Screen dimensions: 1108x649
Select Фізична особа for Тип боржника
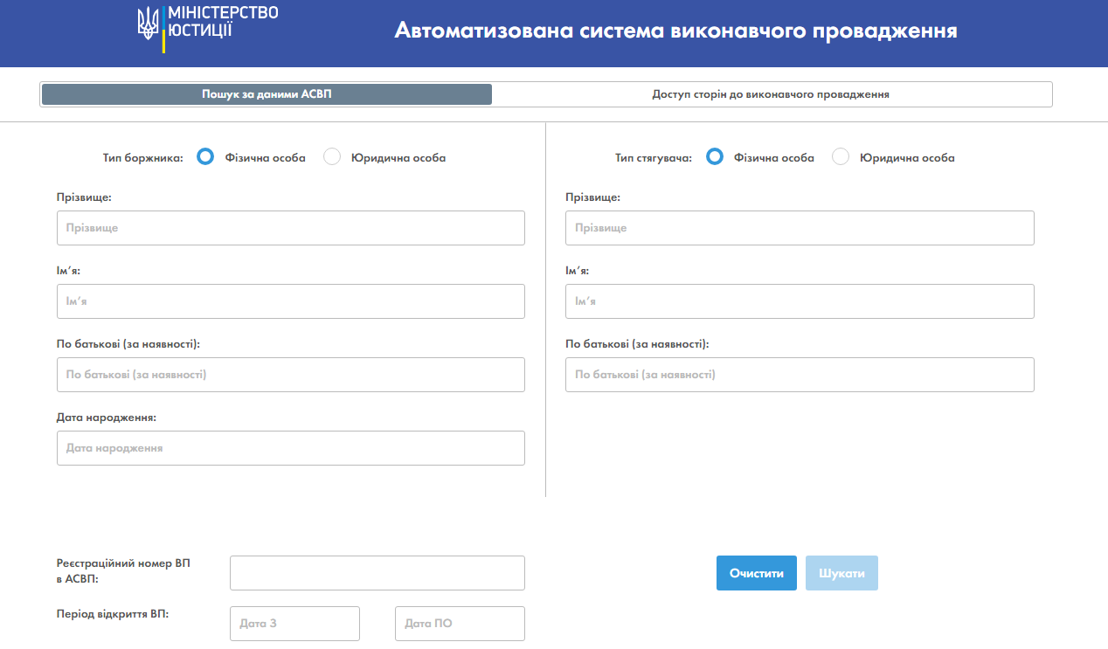click(x=205, y=156)
